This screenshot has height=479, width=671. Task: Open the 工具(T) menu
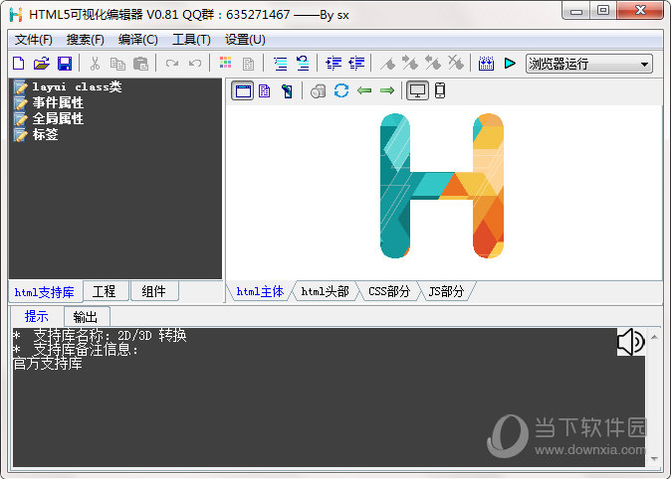tap(191, 40)
